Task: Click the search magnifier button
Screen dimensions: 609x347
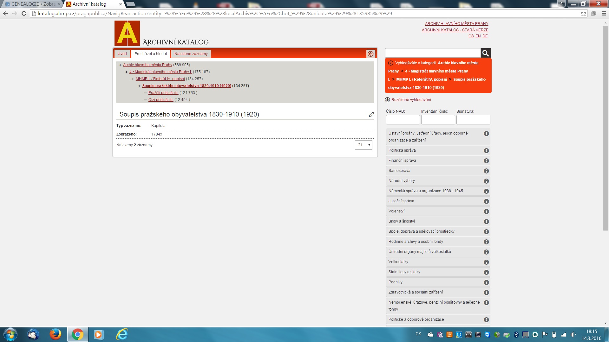Action: 486,53
